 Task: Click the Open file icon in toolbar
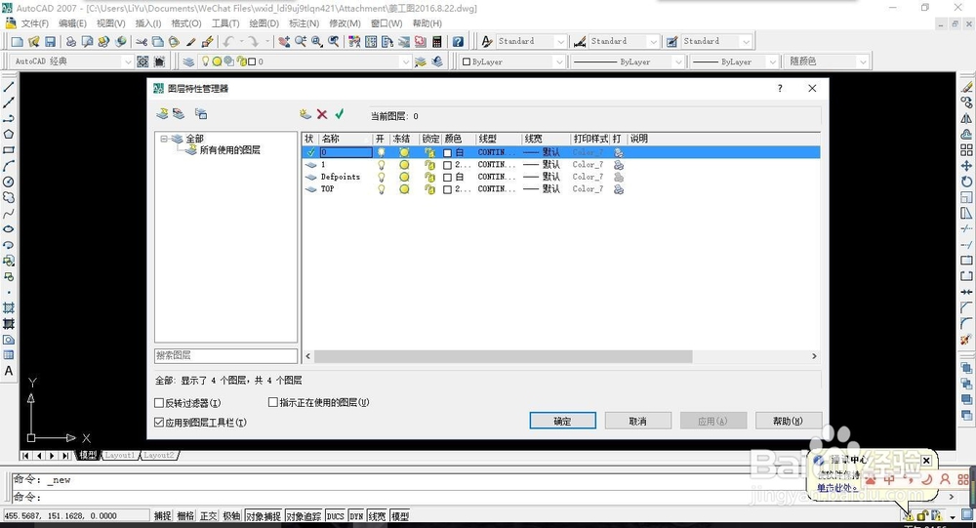(x=33, y=42)
